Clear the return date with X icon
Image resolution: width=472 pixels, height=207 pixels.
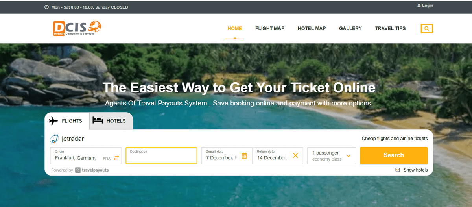(295, 155)
